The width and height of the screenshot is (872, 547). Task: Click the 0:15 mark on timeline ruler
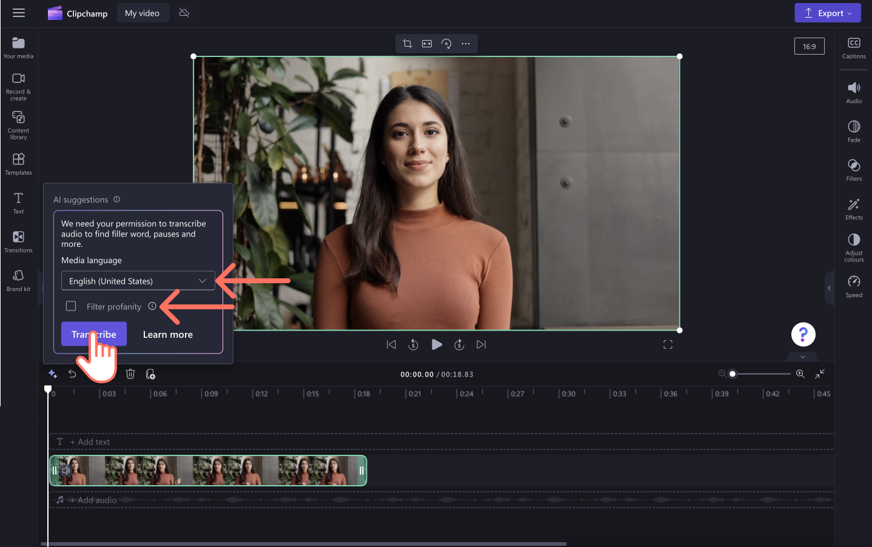(312, 394)
